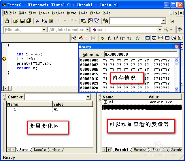
Task: Expand the WizardBar actions dropdown arrow
Action: [x=171, y=29]
